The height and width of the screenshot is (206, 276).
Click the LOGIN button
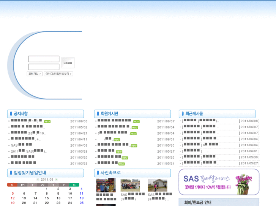pyautogui.click(x=68, y=63)
